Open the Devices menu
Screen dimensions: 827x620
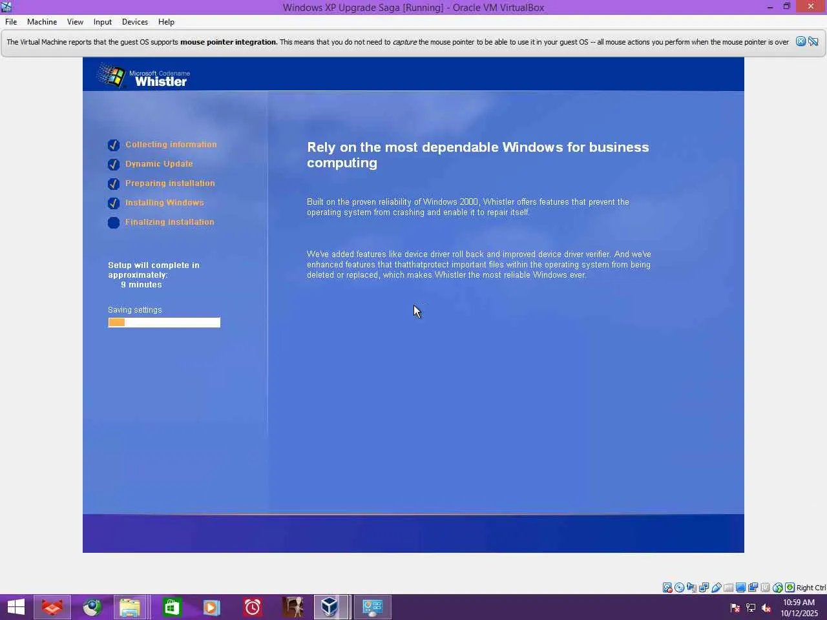(x=135, y=21)
